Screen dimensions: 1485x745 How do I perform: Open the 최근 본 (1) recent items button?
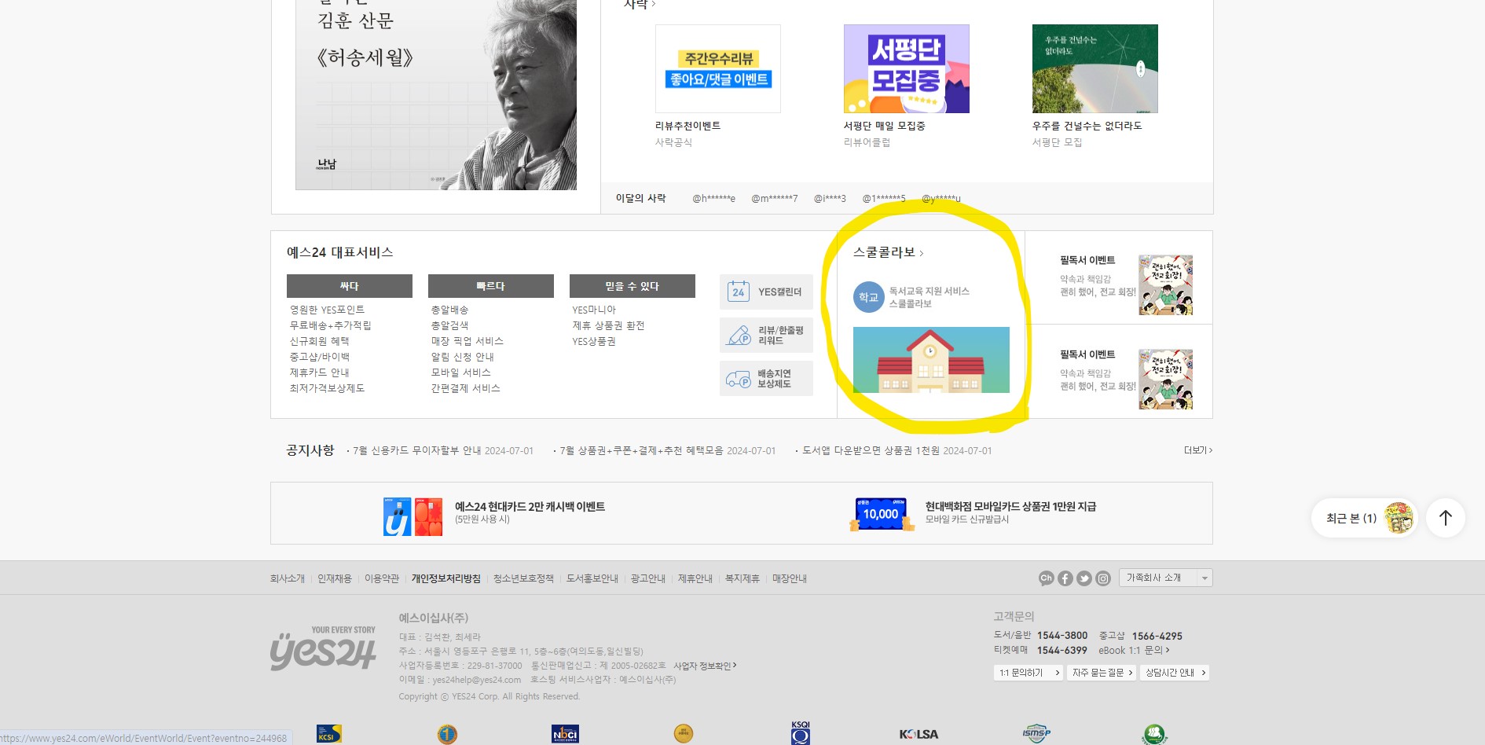pyautogui.click(x=1365, y=518)
